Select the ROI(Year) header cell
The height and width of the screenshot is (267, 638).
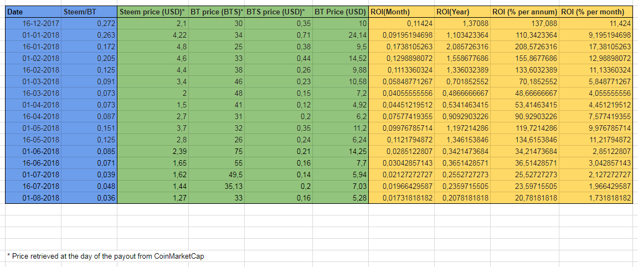coord(462,12)
